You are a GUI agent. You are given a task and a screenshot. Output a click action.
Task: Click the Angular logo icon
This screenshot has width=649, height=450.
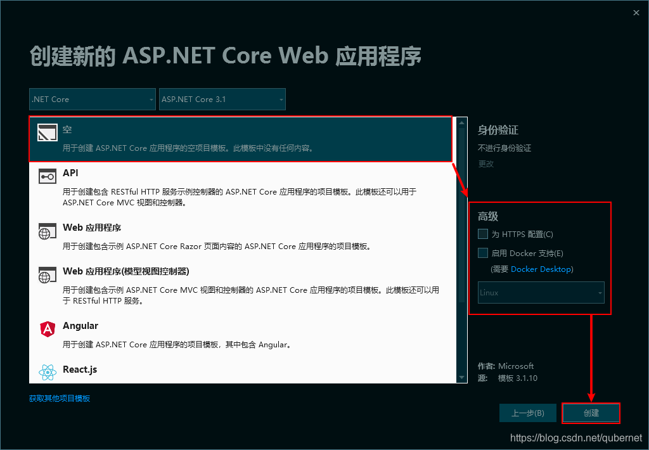pos(48,329)
